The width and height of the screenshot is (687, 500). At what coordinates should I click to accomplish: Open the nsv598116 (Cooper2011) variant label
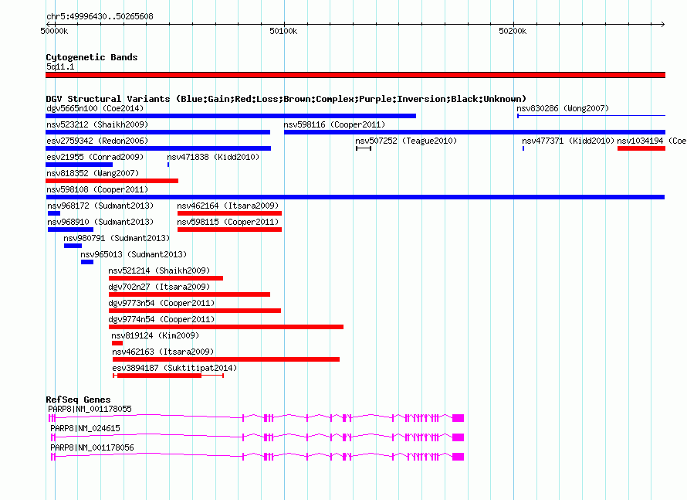click(334, 124)
